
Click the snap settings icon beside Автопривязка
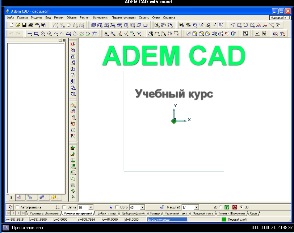[x=10, y=207]
